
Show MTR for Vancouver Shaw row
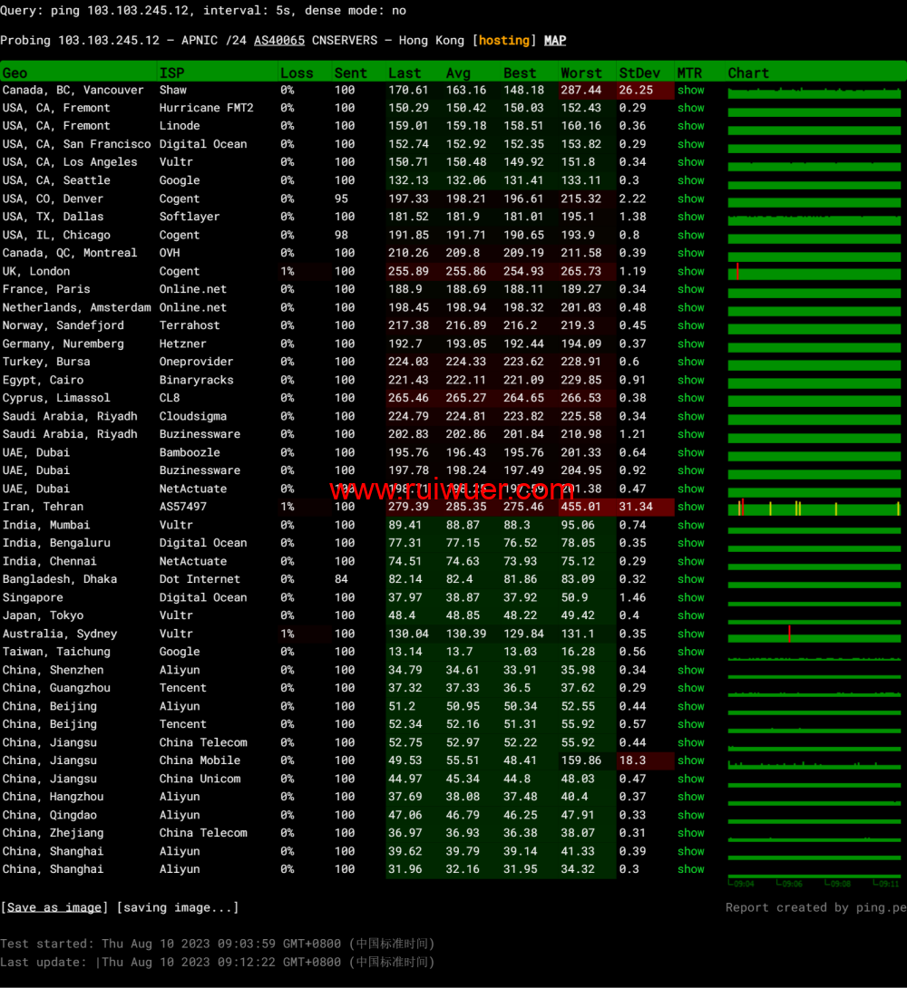(690, 90)
